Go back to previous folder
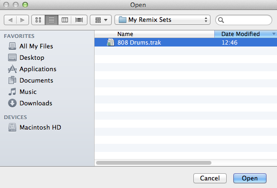This screenshot has height=188, width=277. (10, 20)
